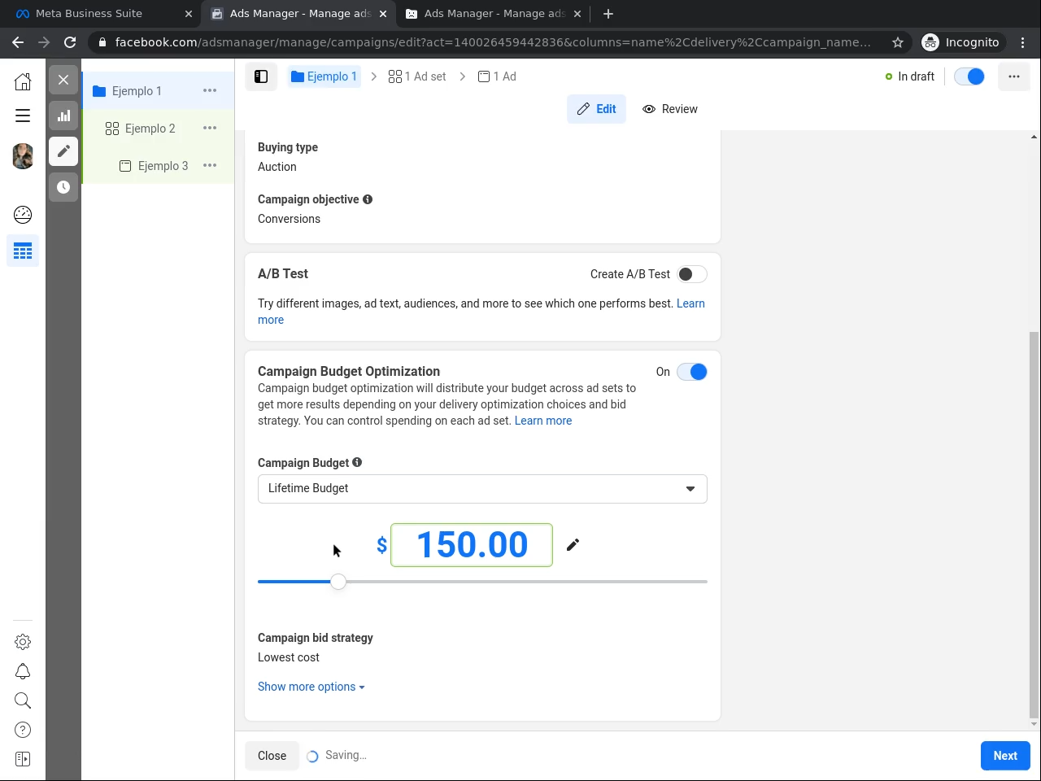Open the hamburger menu in left rail
This screenshot has width=1041, height=781.
pos(23,116)
